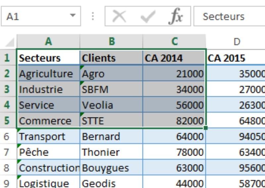This screenshot has height=188, width=265.
Task: Click the Enter checkmark formula bar icon
Action: point(148,16)
